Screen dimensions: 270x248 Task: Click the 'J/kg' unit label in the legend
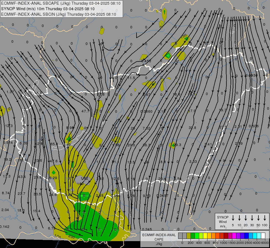coord(159,244)
